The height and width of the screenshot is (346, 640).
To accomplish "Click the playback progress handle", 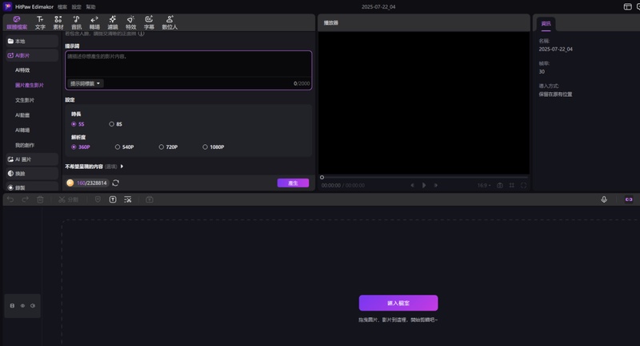I will (x=322, y=177).
